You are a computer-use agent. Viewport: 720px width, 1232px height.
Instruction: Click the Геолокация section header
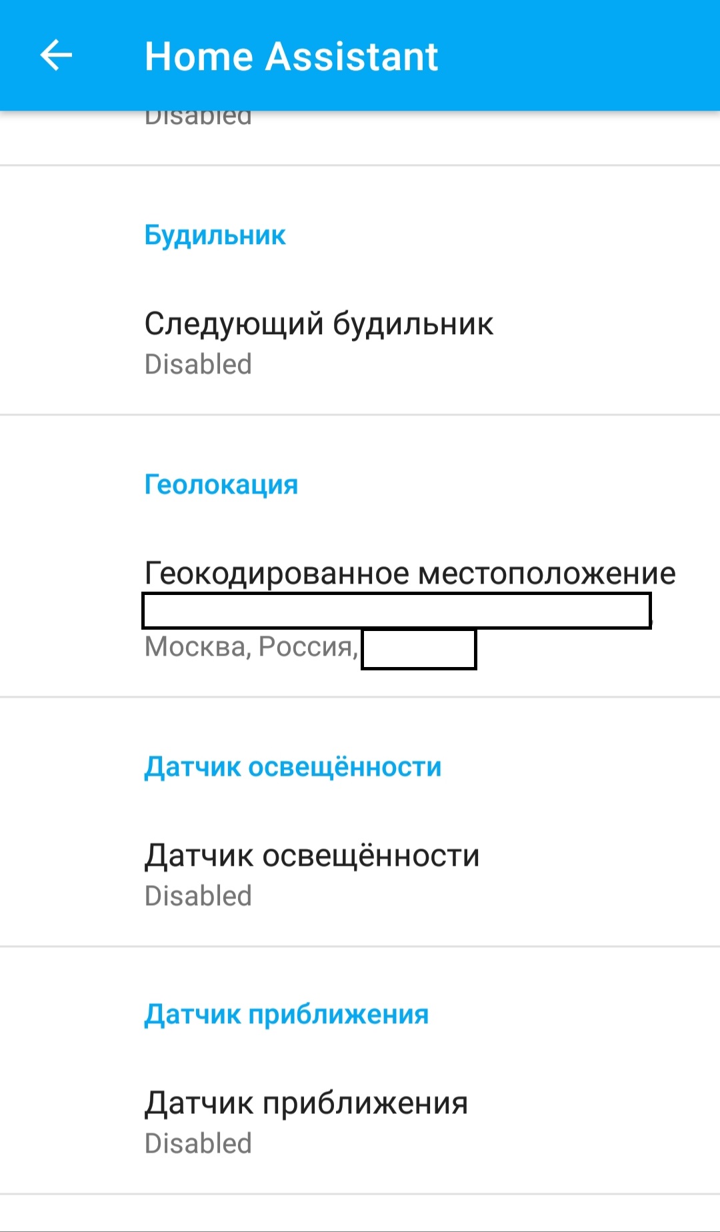coord(221,485)
